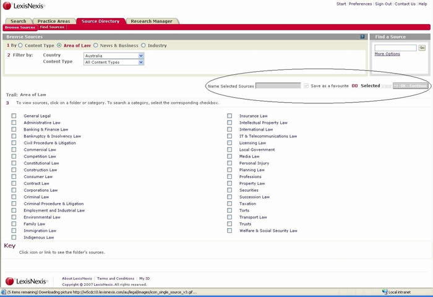The height and width of the screenshot is (297, 433).
Task: Check the Torts checkbox
Action: click(229, 210)
